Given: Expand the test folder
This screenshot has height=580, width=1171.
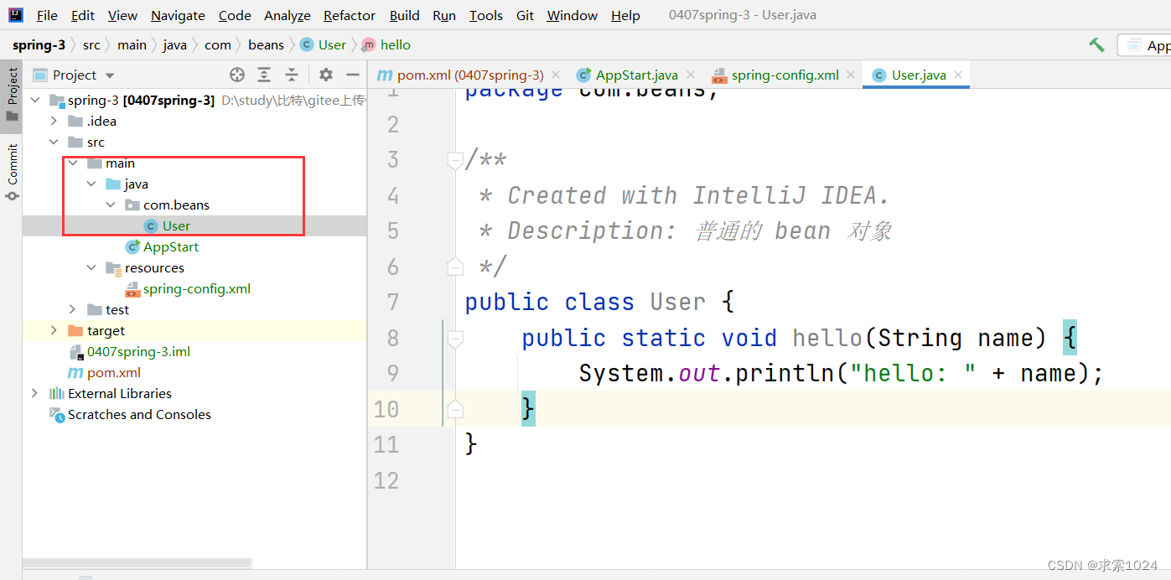Looking at the screenshot, I should (x=73, y=309).
